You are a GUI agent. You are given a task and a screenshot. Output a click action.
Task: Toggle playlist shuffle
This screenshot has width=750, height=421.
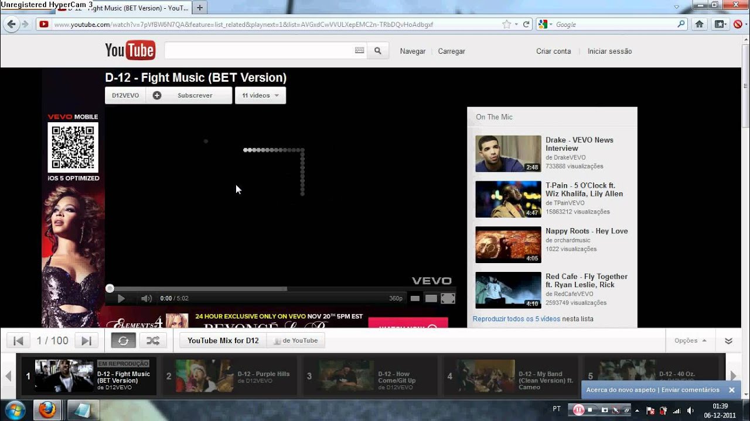pyautogui.click(x=153, y=340)
